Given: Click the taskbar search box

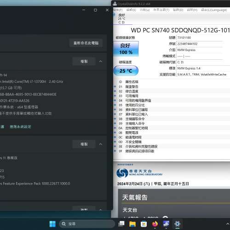Looking at the screenshot, I should point(87,224).
